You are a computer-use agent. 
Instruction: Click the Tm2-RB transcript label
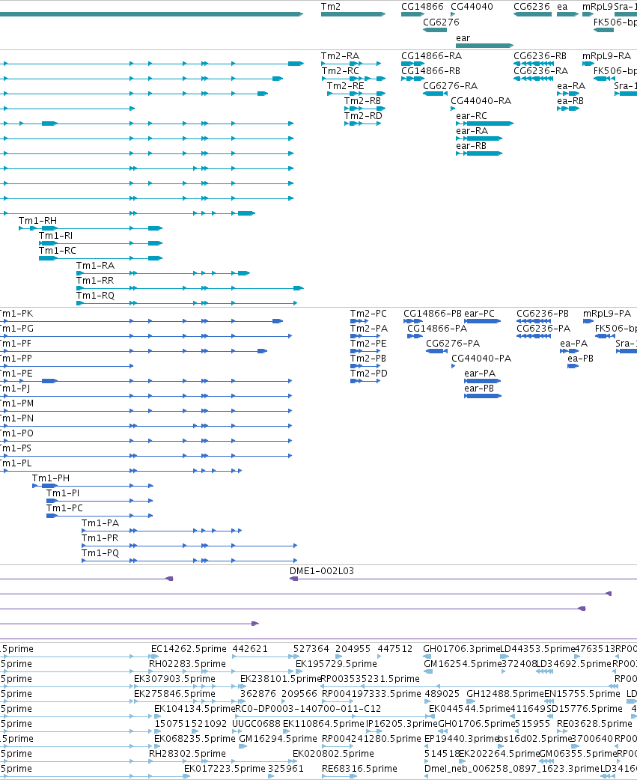pos(362,101)
